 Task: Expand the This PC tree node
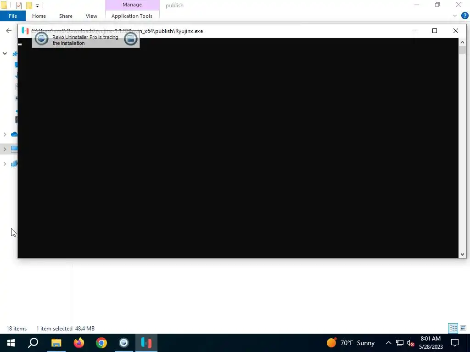[5, 149]
